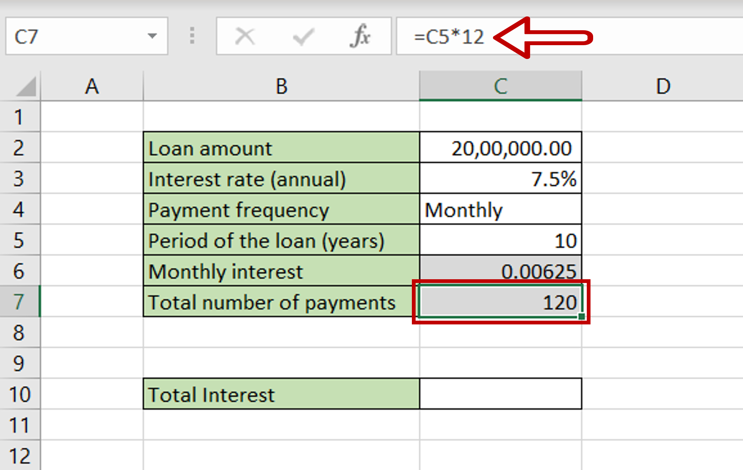Select row 5 header

pos(20,240)
